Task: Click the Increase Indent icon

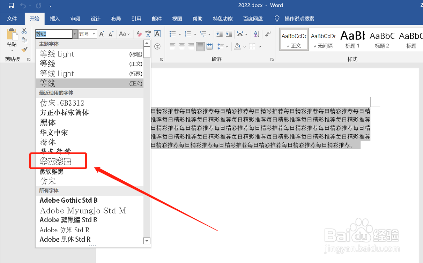Action: pos(228,34)
